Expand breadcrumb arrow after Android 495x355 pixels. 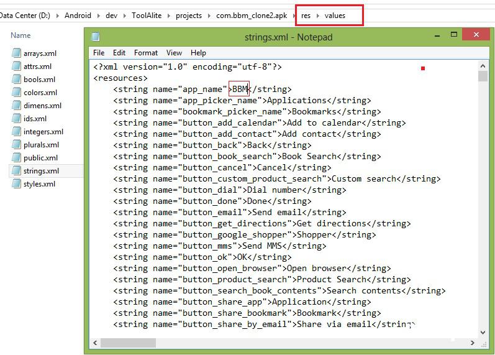coord(99,16)
